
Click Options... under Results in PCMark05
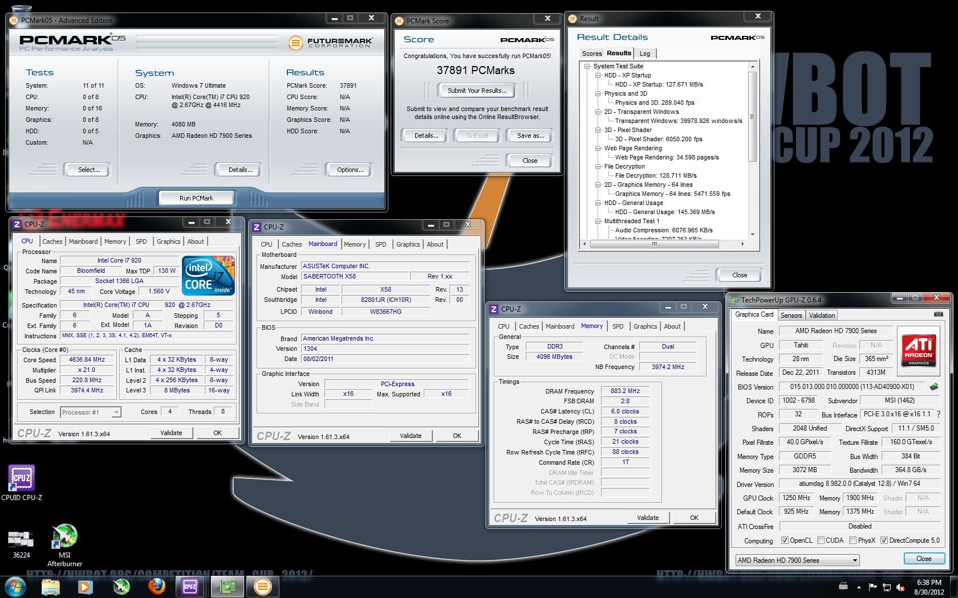coord(350,170)
